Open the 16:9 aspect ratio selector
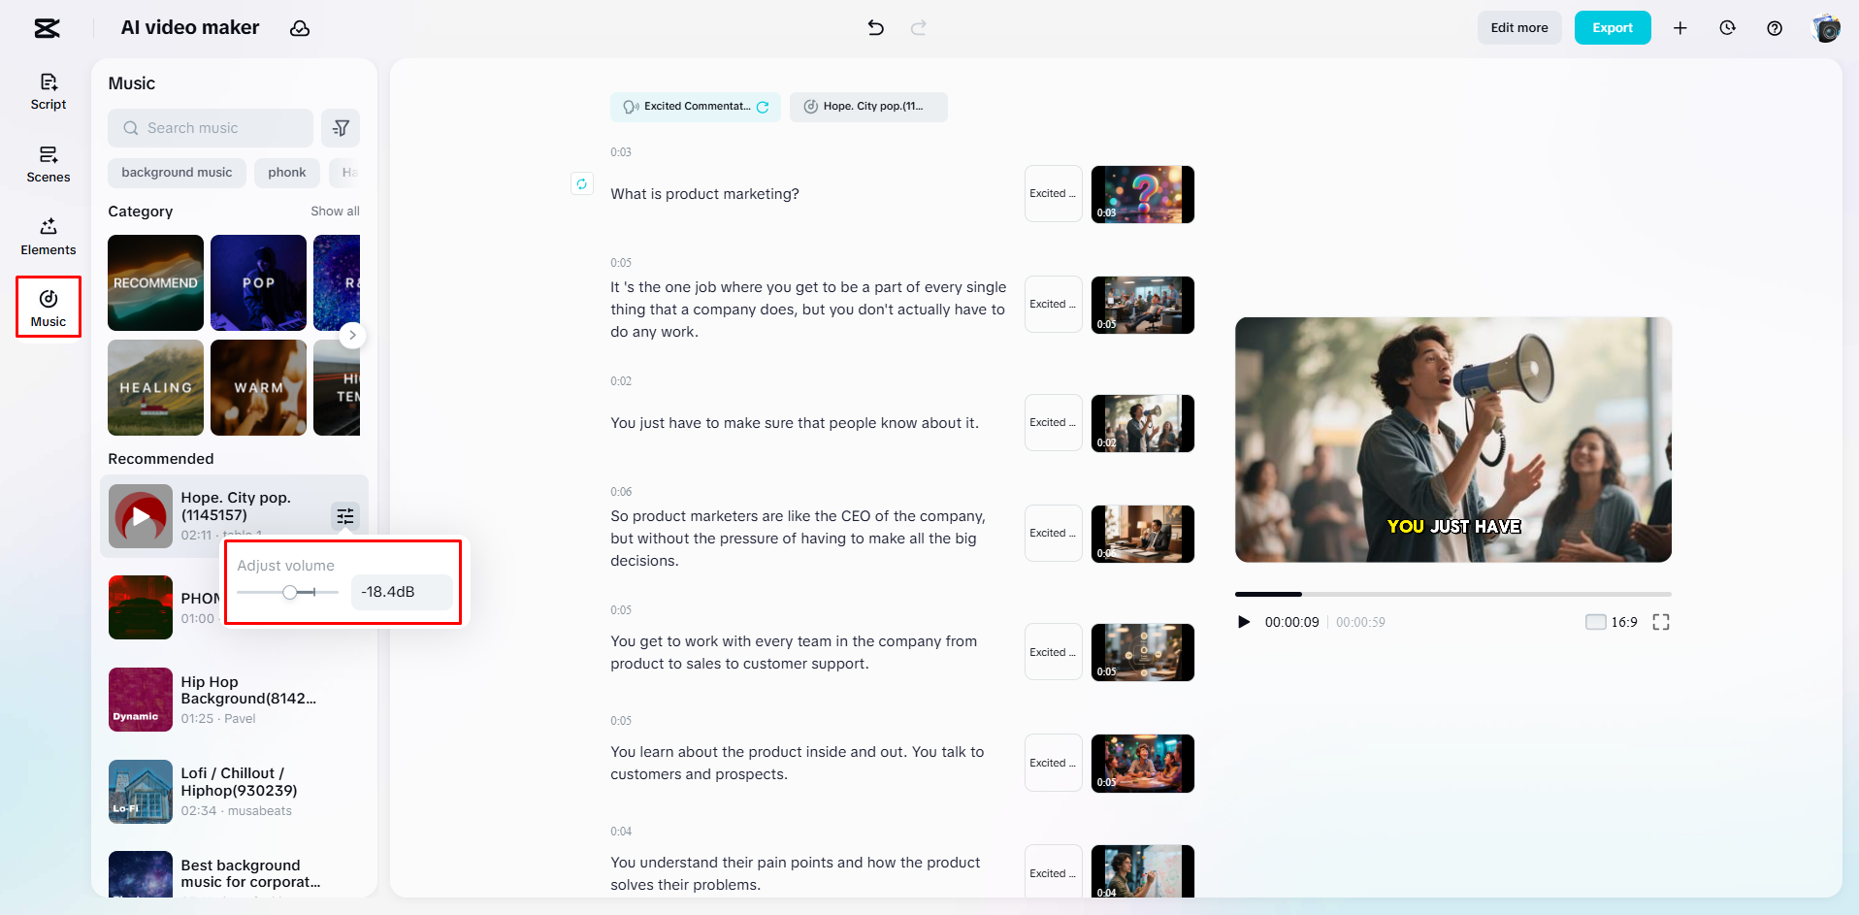The width and height of the screenshot is (1859, 915). 1612,622
